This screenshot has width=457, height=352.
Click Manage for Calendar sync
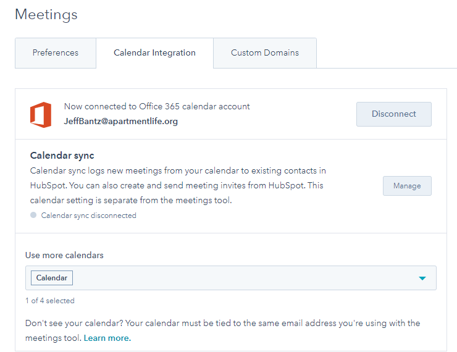[407, 186]
